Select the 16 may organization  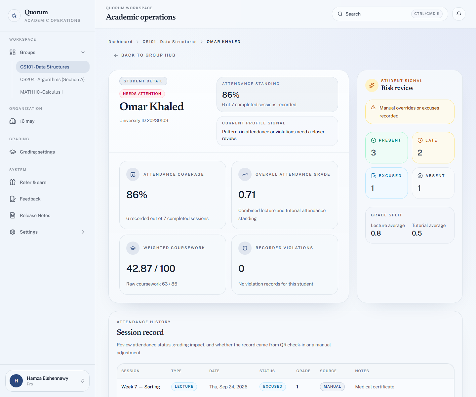point(48,121)
